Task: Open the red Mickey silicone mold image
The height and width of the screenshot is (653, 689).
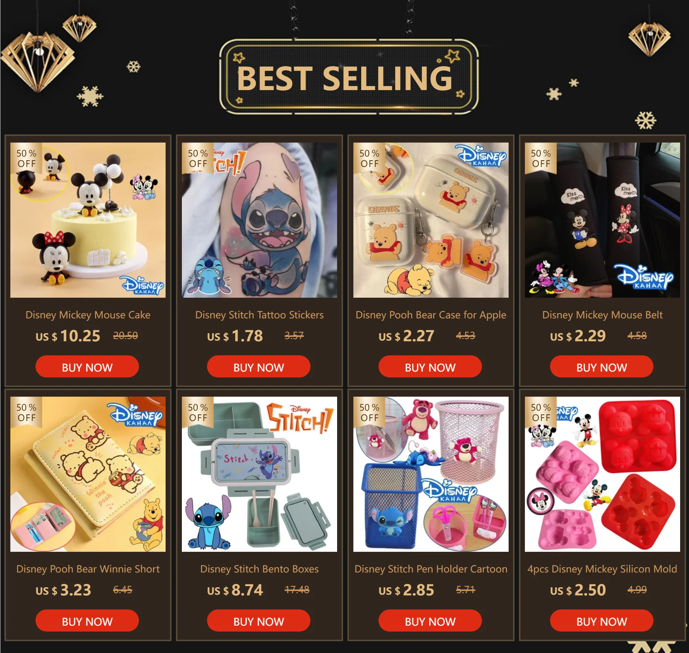Action: [603, 474]
